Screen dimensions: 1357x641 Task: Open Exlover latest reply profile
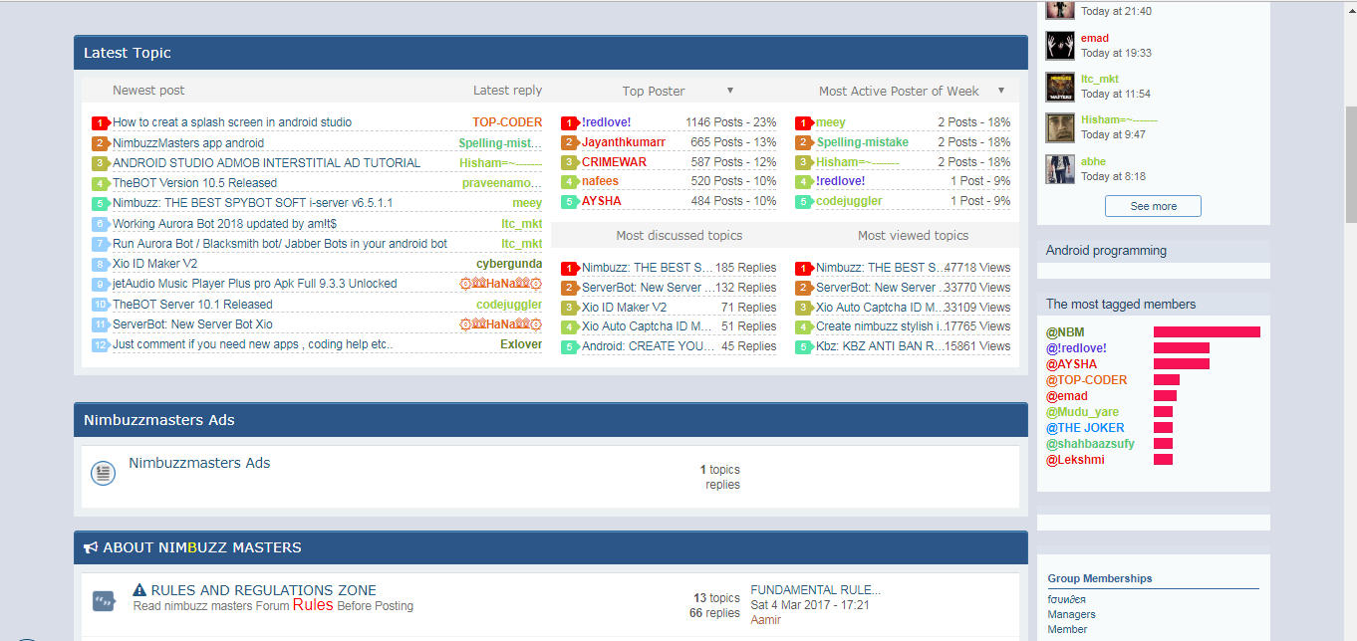point(521,344)
